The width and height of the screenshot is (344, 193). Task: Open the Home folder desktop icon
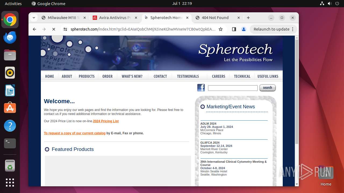tap(326, 176)
